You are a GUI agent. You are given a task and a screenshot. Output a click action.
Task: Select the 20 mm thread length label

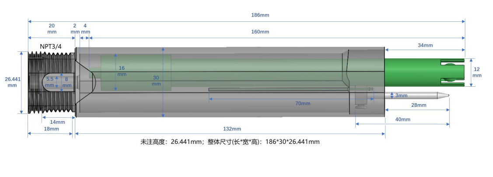pyautogui.click(x=51, y=29)
